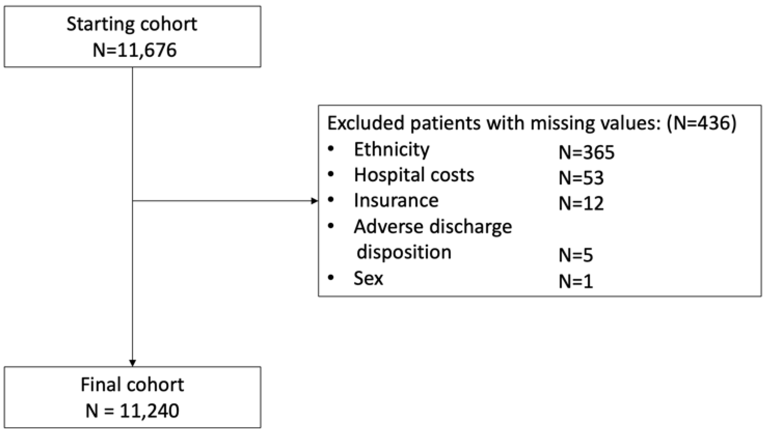
Task: Click the Hospital costs list item
Action: [414, 175]
